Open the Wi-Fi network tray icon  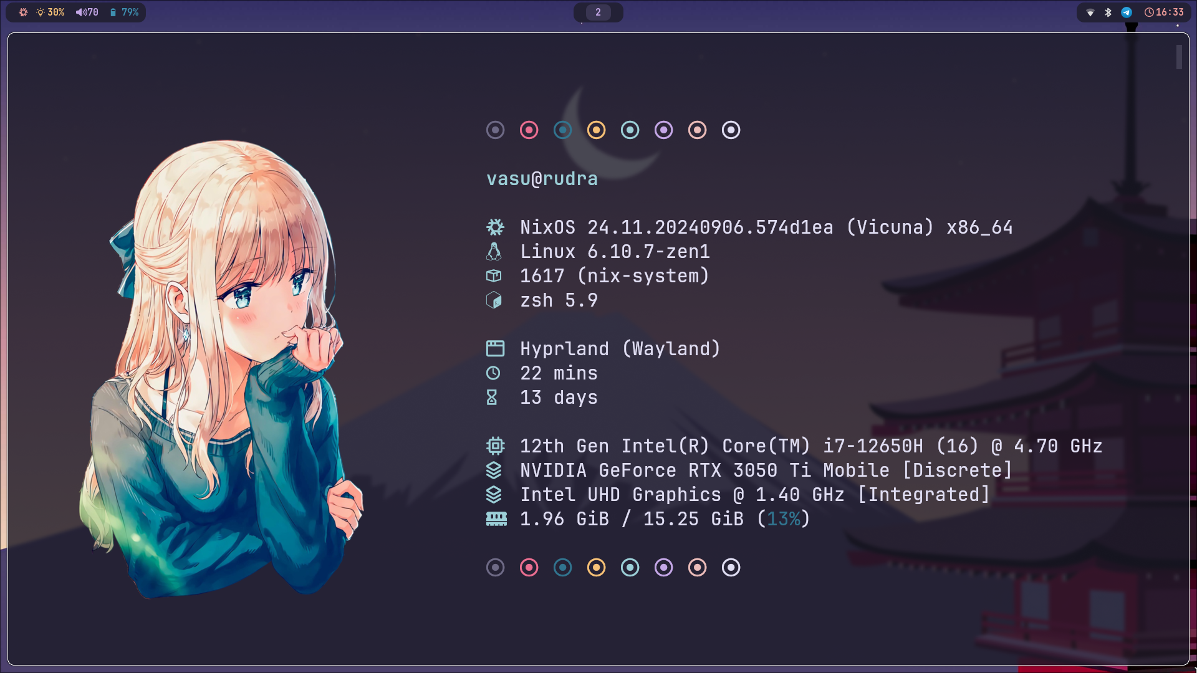1090,12
